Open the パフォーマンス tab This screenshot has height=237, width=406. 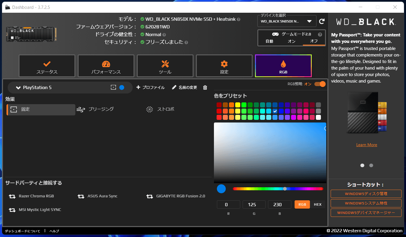point(106,66)
